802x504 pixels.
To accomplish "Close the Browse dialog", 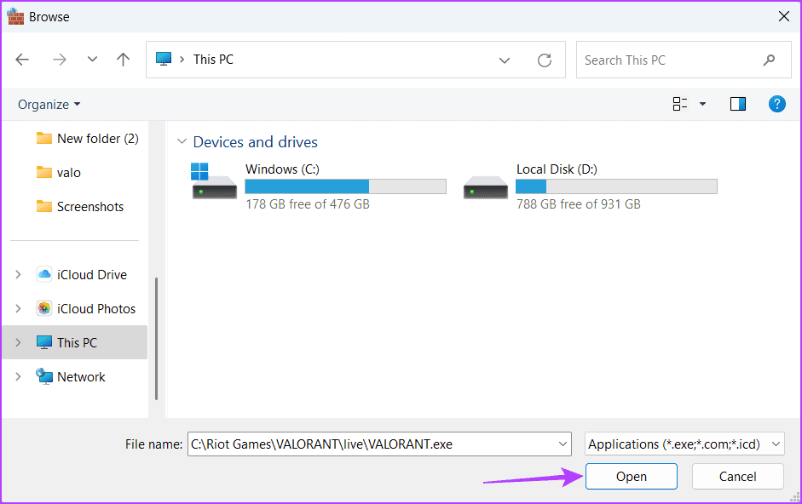I will pyautogui.click(x=783, y=16).
